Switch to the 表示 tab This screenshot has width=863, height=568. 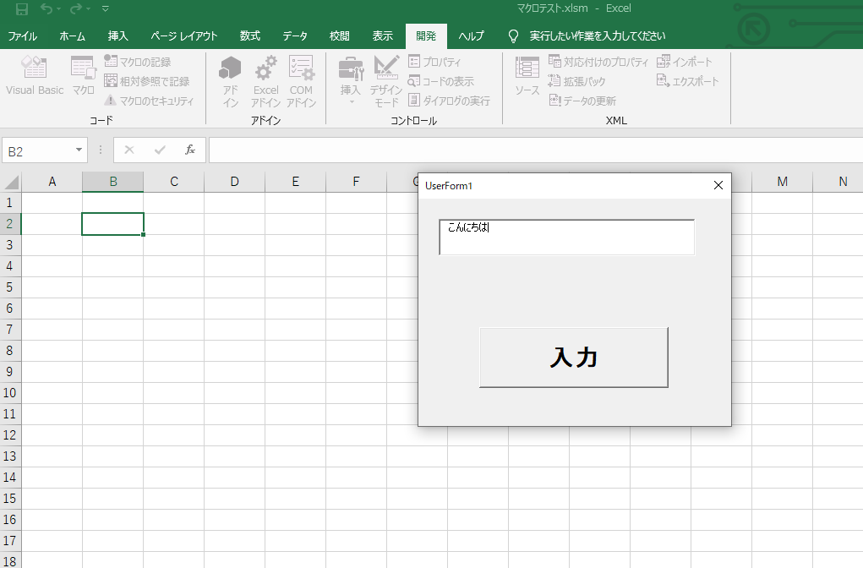pos(383,35)
